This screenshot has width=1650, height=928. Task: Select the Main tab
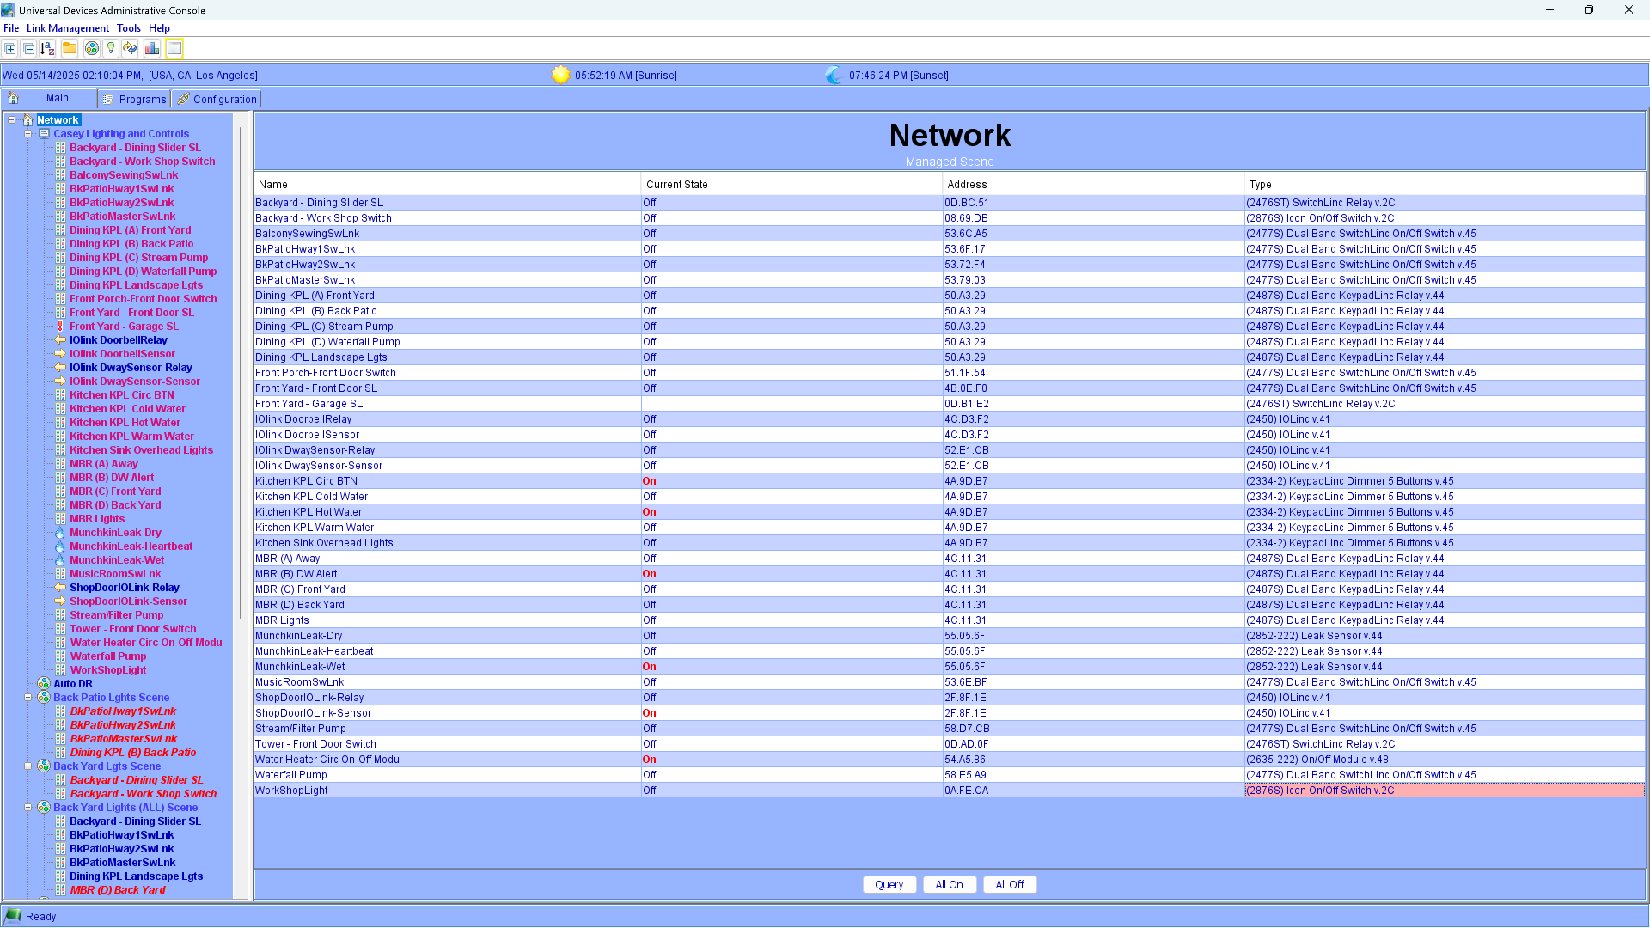[x=49, y=98]
